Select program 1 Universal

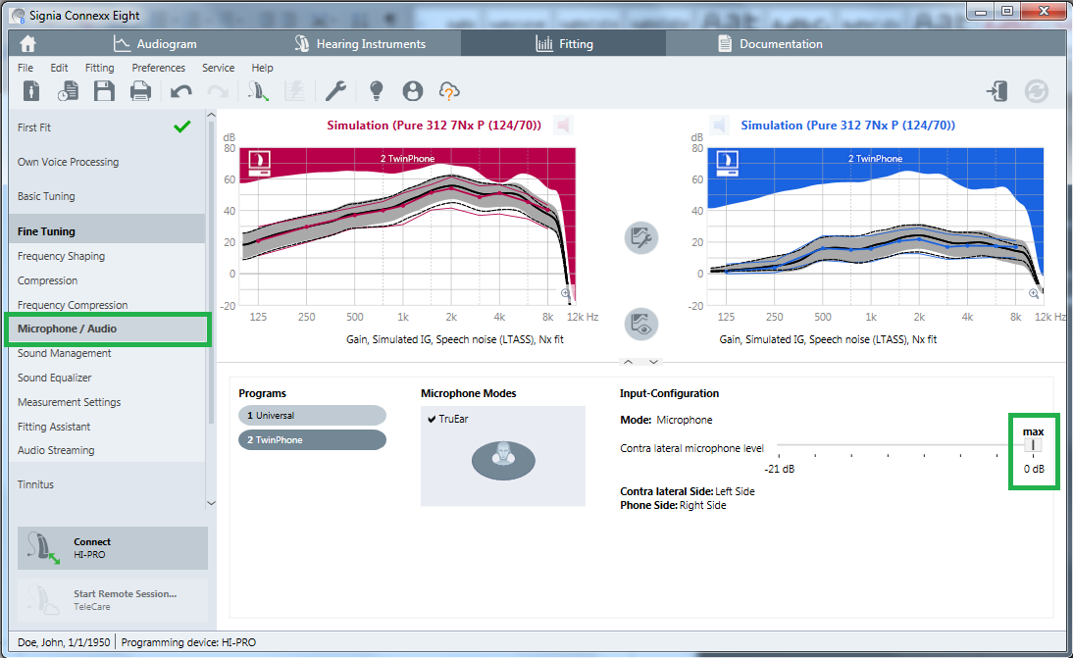tap(312, 415)
